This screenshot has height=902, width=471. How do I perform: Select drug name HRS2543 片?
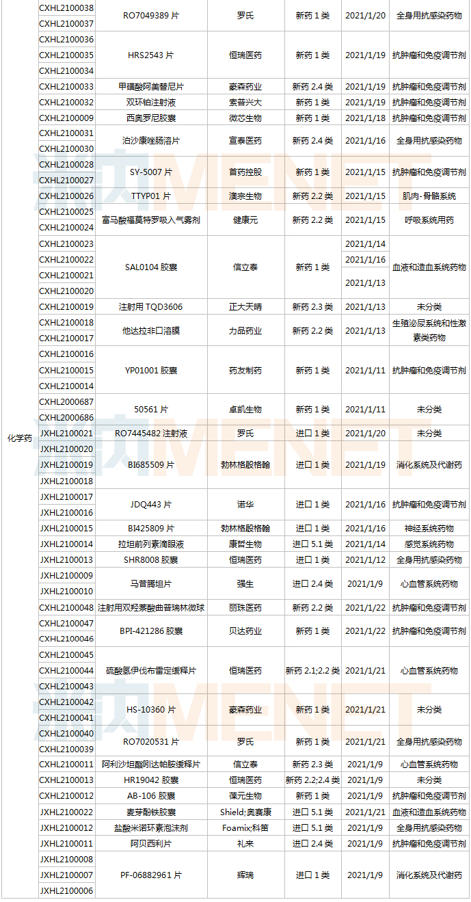[x=150, y=55]
